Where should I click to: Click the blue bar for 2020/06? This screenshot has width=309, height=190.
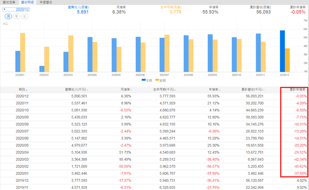[138, 54]
